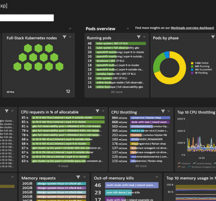Click checkoutservice throttling row
Screen dimensions: 216x201
(x=141, y=127)
